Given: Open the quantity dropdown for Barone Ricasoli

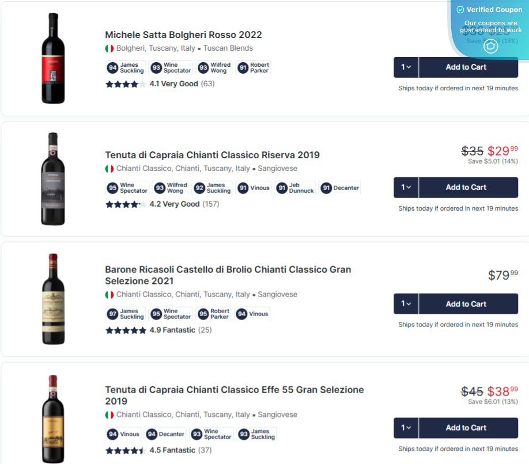Looking at the screenshot, I should 406,303.
